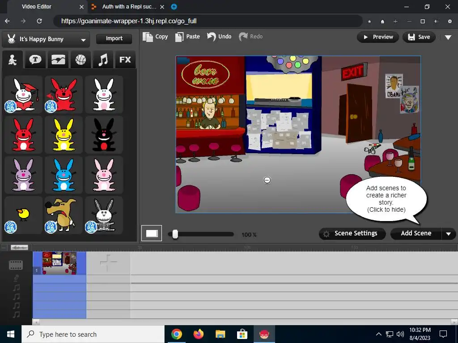Select the red devil bunny character

pos(64,95)
